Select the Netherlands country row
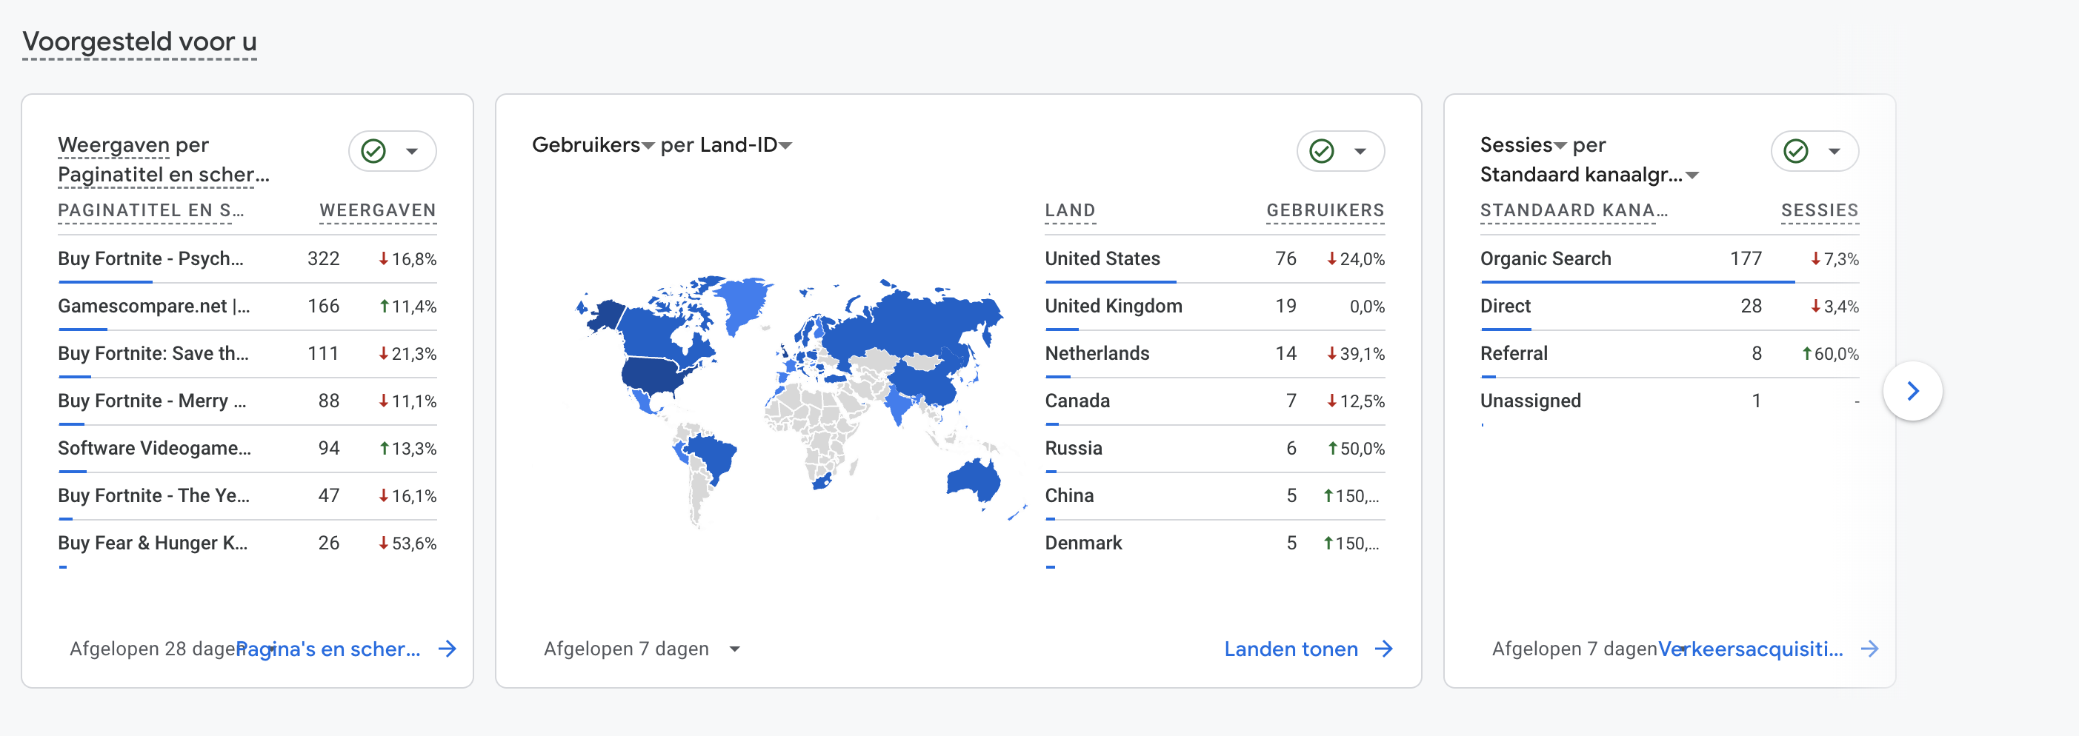The image size is (2079, 736). 1214,355
